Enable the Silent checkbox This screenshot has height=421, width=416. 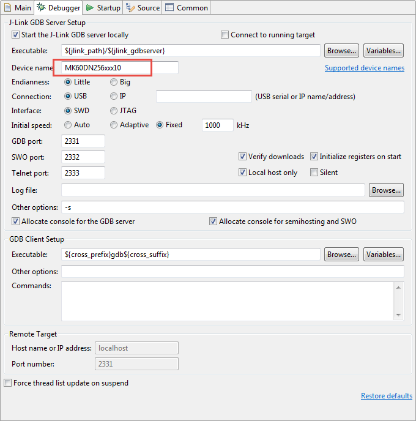(314, 173)
